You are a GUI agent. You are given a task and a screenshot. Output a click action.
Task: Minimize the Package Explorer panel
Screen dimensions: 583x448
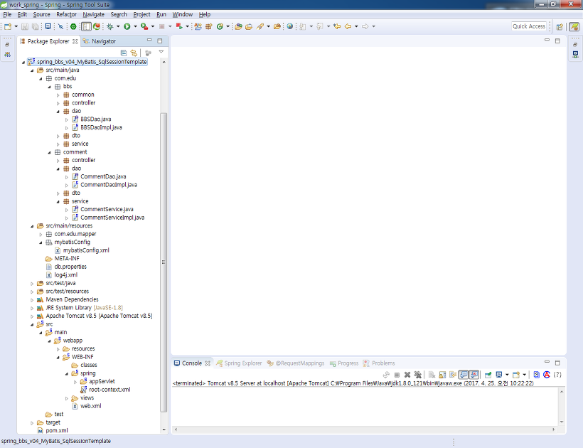click(149, 40)
